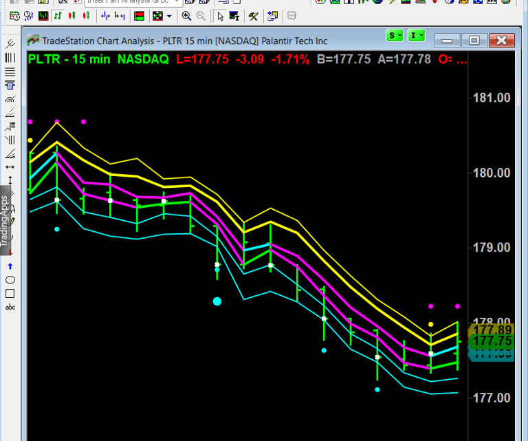The height and width of the screenshot is (441, 528).
Task: Select the green histogram chart icon
Action: tap(43, 16)
